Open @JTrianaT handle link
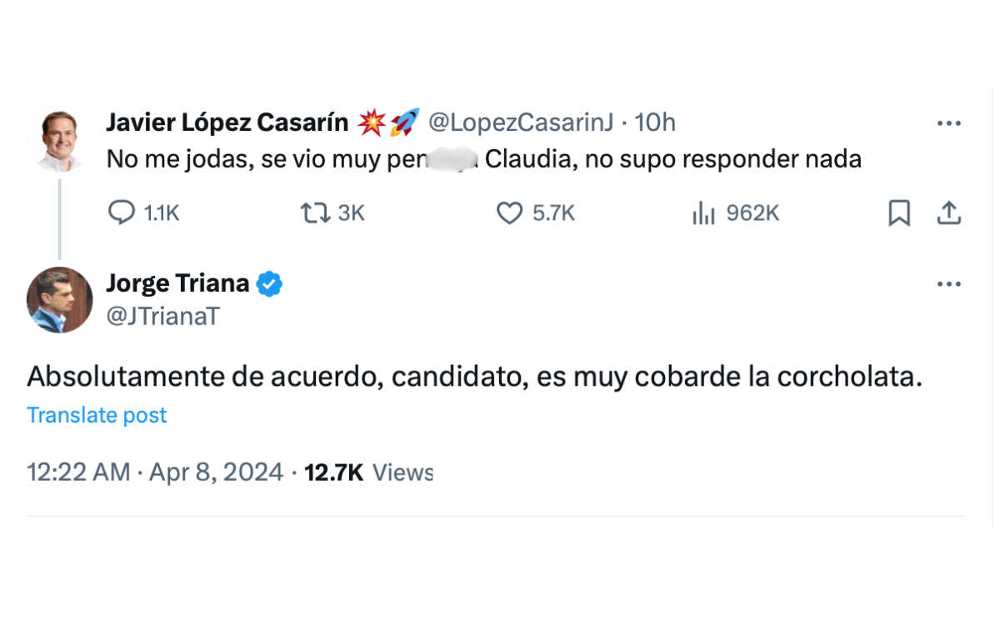This screenshot has height=625, width=1000. [162, 316]
